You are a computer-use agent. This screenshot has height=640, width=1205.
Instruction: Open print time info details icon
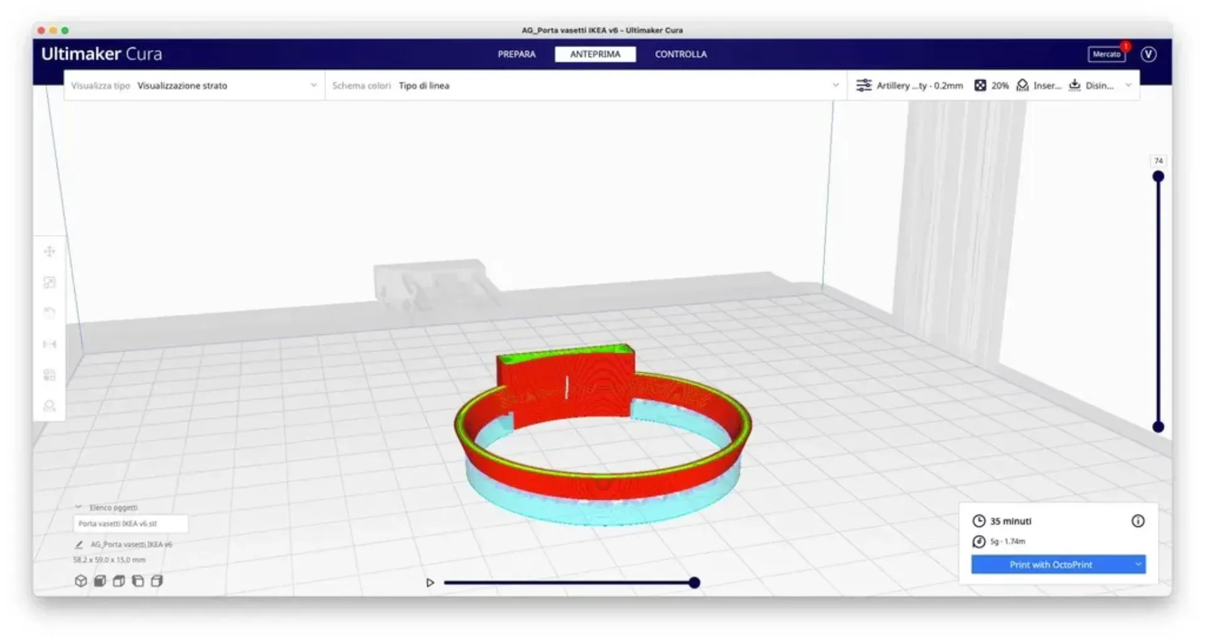tap(1138, 521)
